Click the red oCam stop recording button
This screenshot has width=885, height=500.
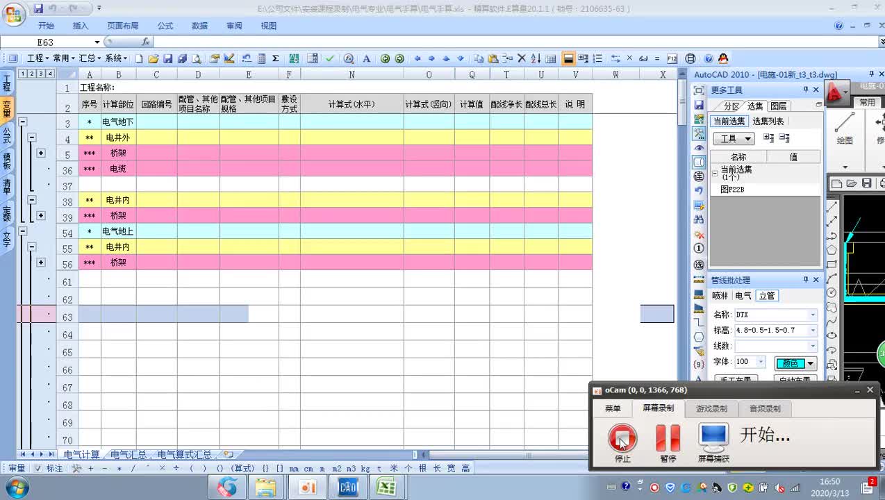point(622,438)
